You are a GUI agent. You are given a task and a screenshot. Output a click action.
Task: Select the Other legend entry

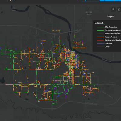click(x=107, y=47)
